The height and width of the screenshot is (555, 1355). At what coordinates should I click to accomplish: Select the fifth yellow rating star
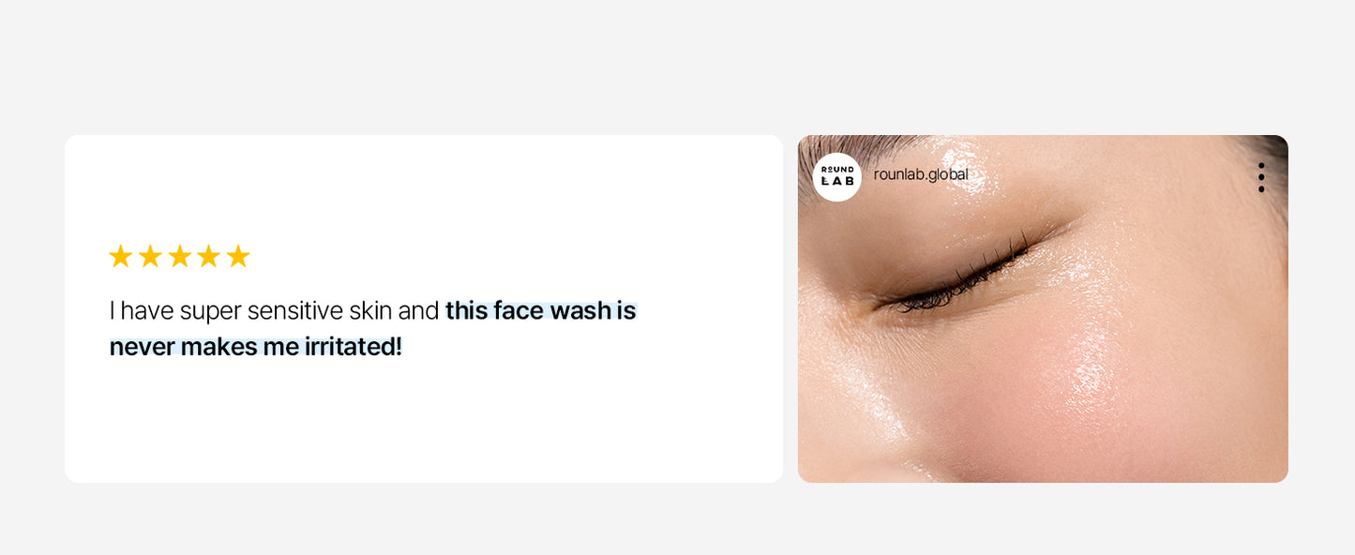[238, 256]
